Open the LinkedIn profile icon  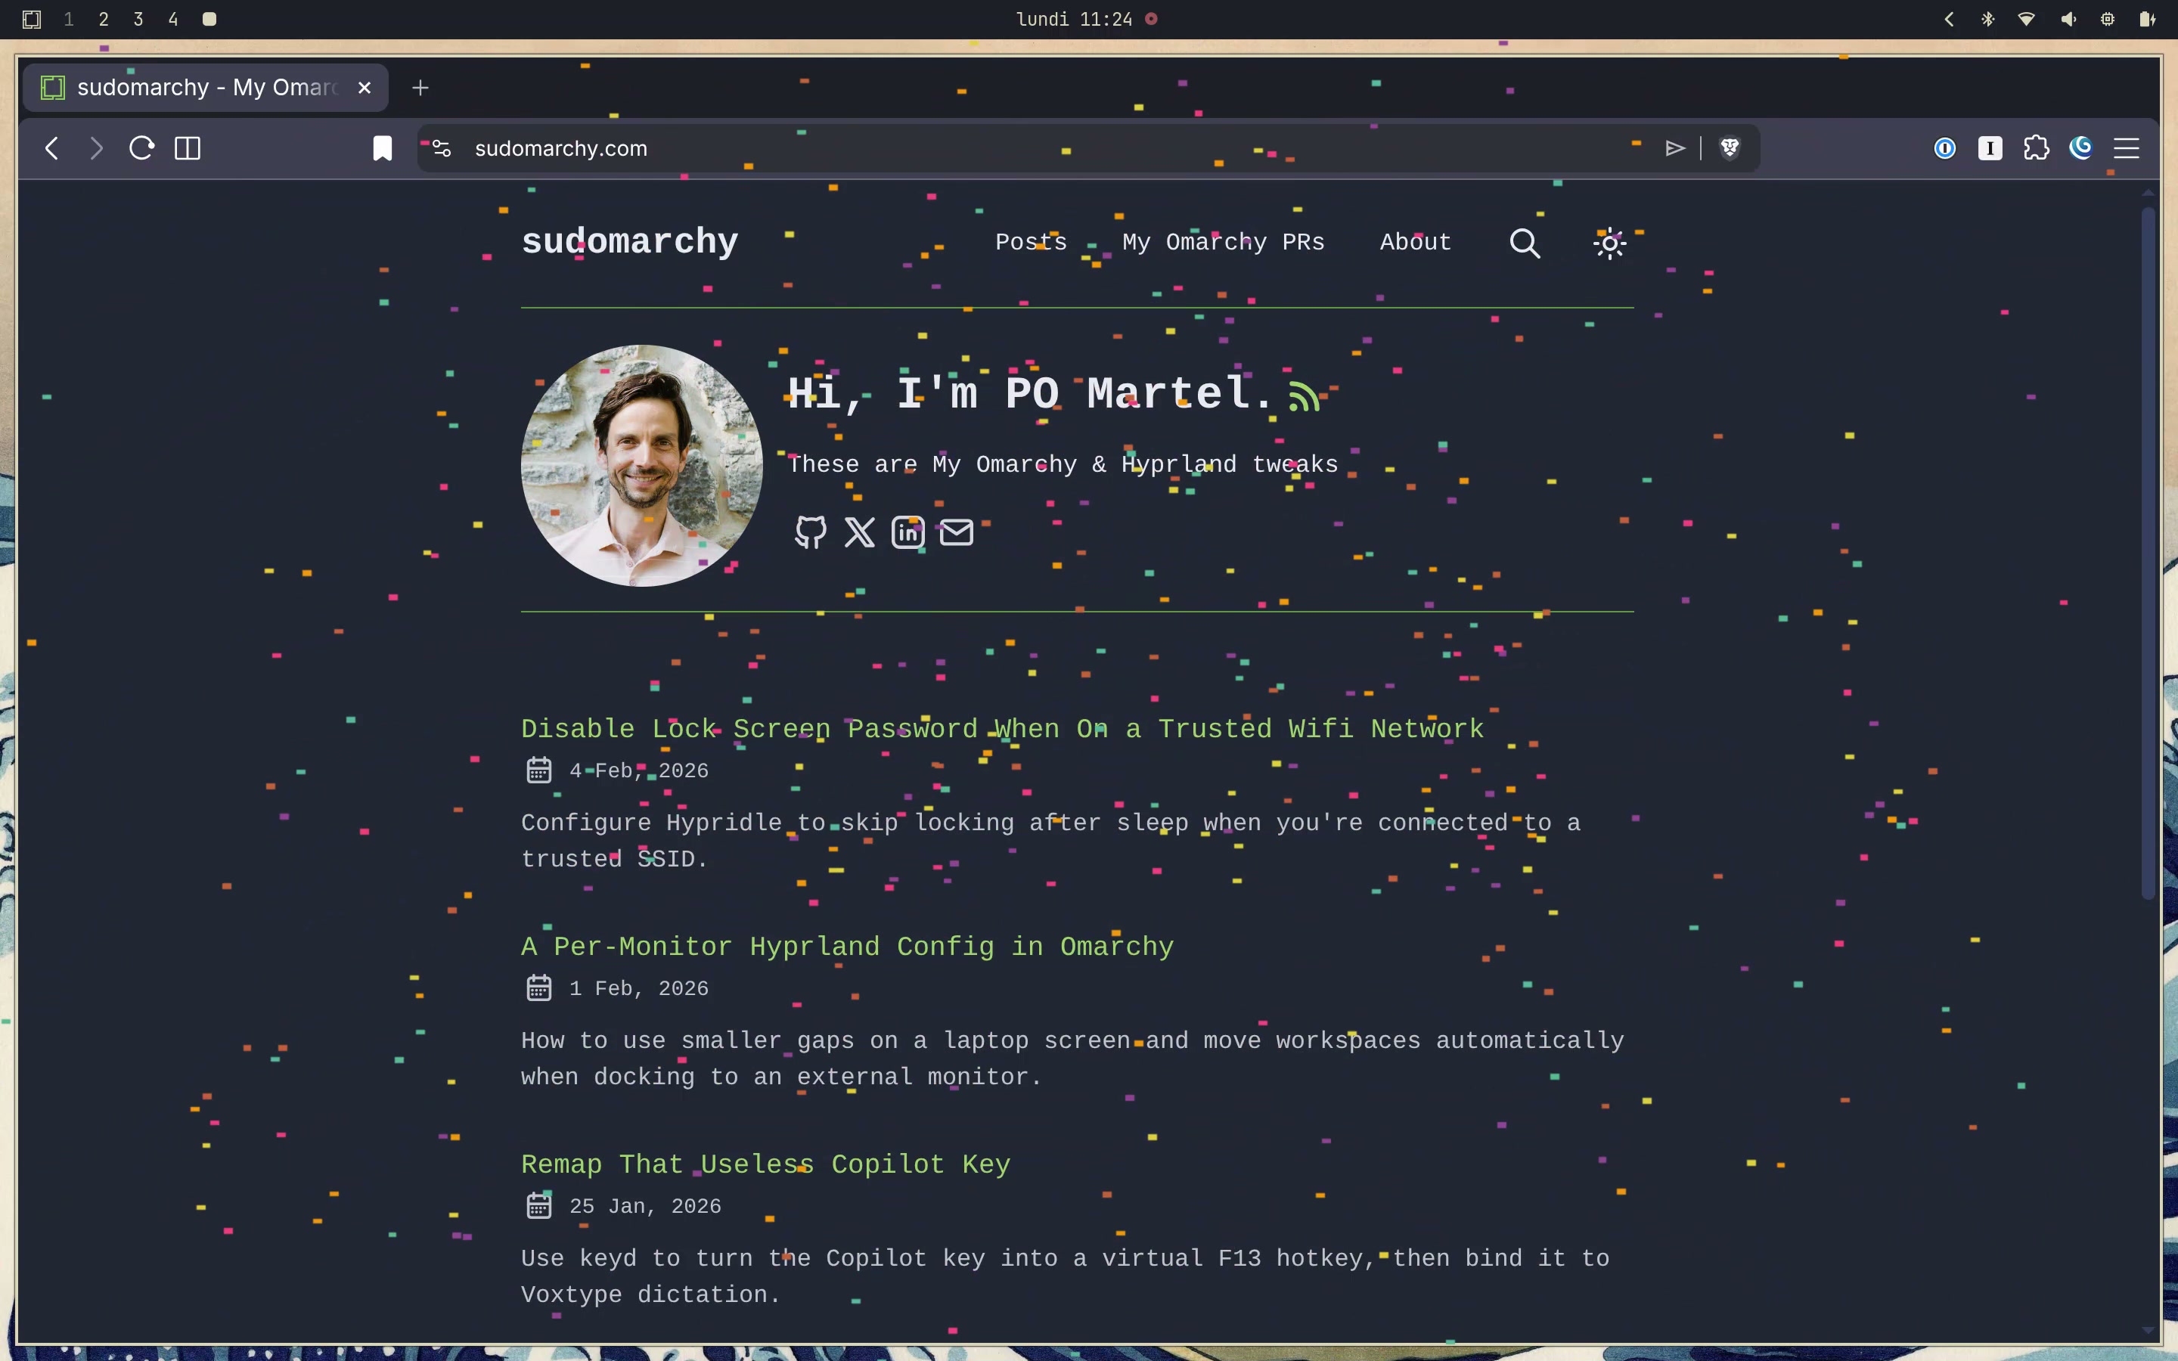907,533
